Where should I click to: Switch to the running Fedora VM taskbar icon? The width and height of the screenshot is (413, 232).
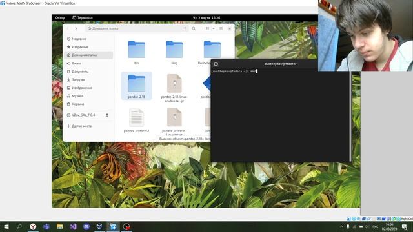113,226
